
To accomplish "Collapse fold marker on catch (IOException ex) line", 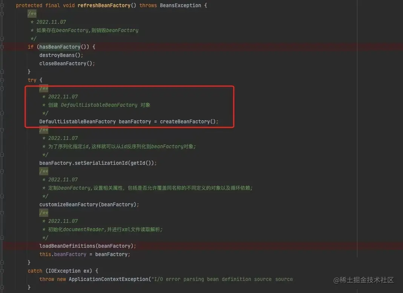I will click(2, 271).
